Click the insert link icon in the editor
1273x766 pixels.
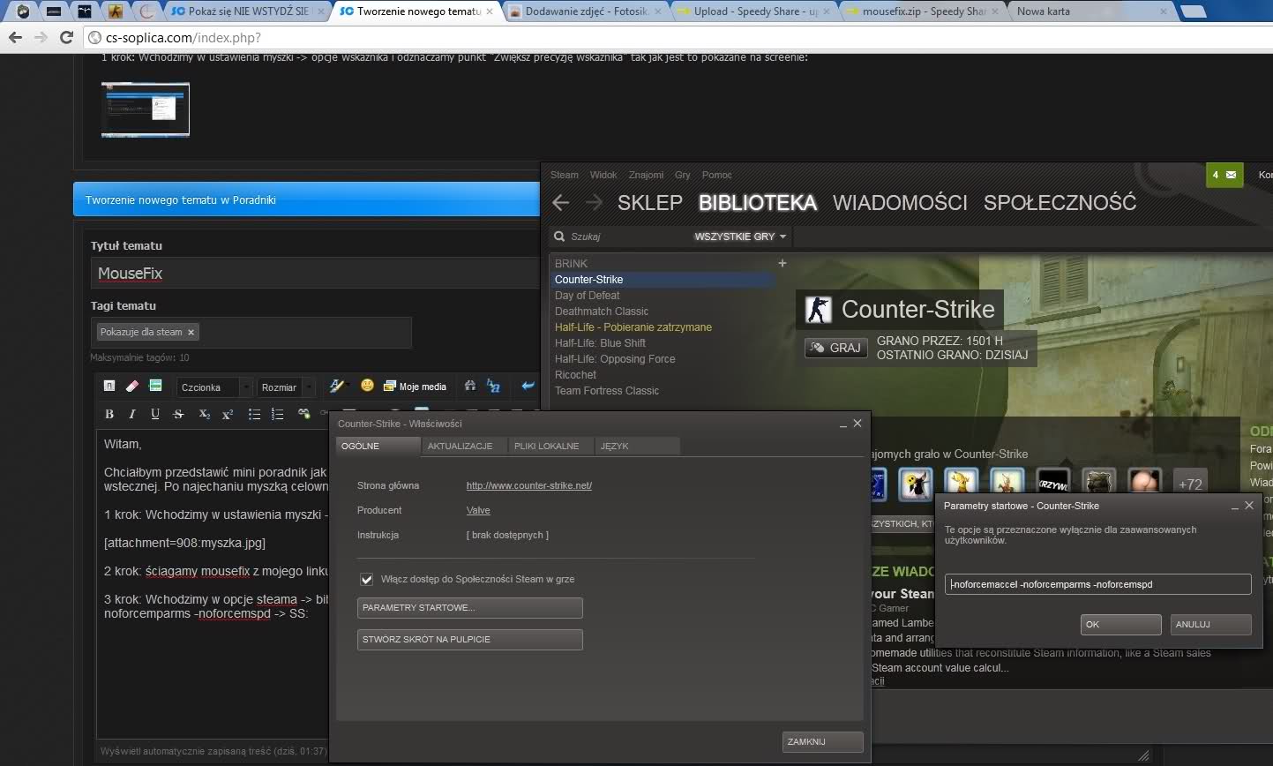click(304, 414)
